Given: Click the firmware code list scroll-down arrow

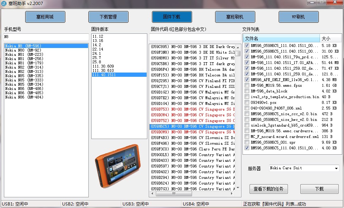Looking at the screenshot, I should 238,188.
